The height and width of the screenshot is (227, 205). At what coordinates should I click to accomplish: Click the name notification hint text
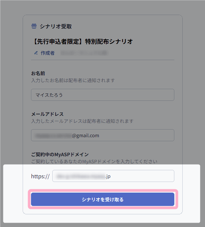[73, 80]
